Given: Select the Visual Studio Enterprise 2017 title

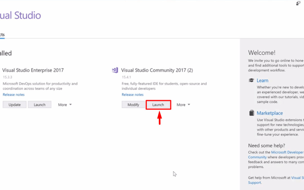Looking at the screenshot, I should (x=33, y=70).
